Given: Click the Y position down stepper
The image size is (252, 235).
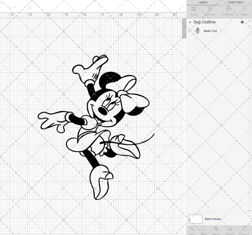Looking at the screenshot, I should pyautogui.click(x=30, y=9).
